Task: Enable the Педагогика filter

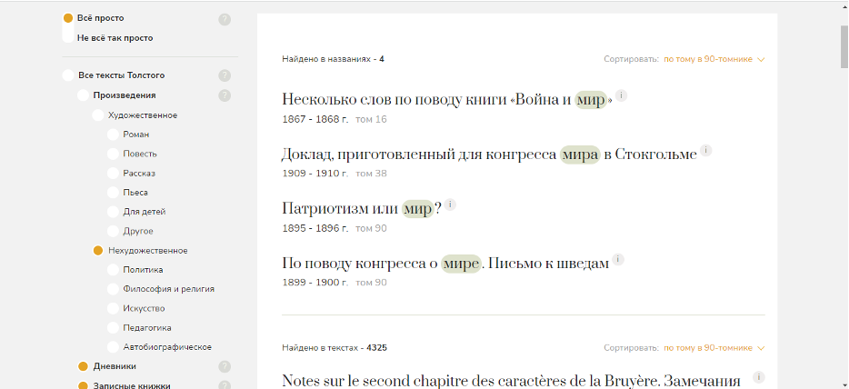Action: (x=113, y=328)
